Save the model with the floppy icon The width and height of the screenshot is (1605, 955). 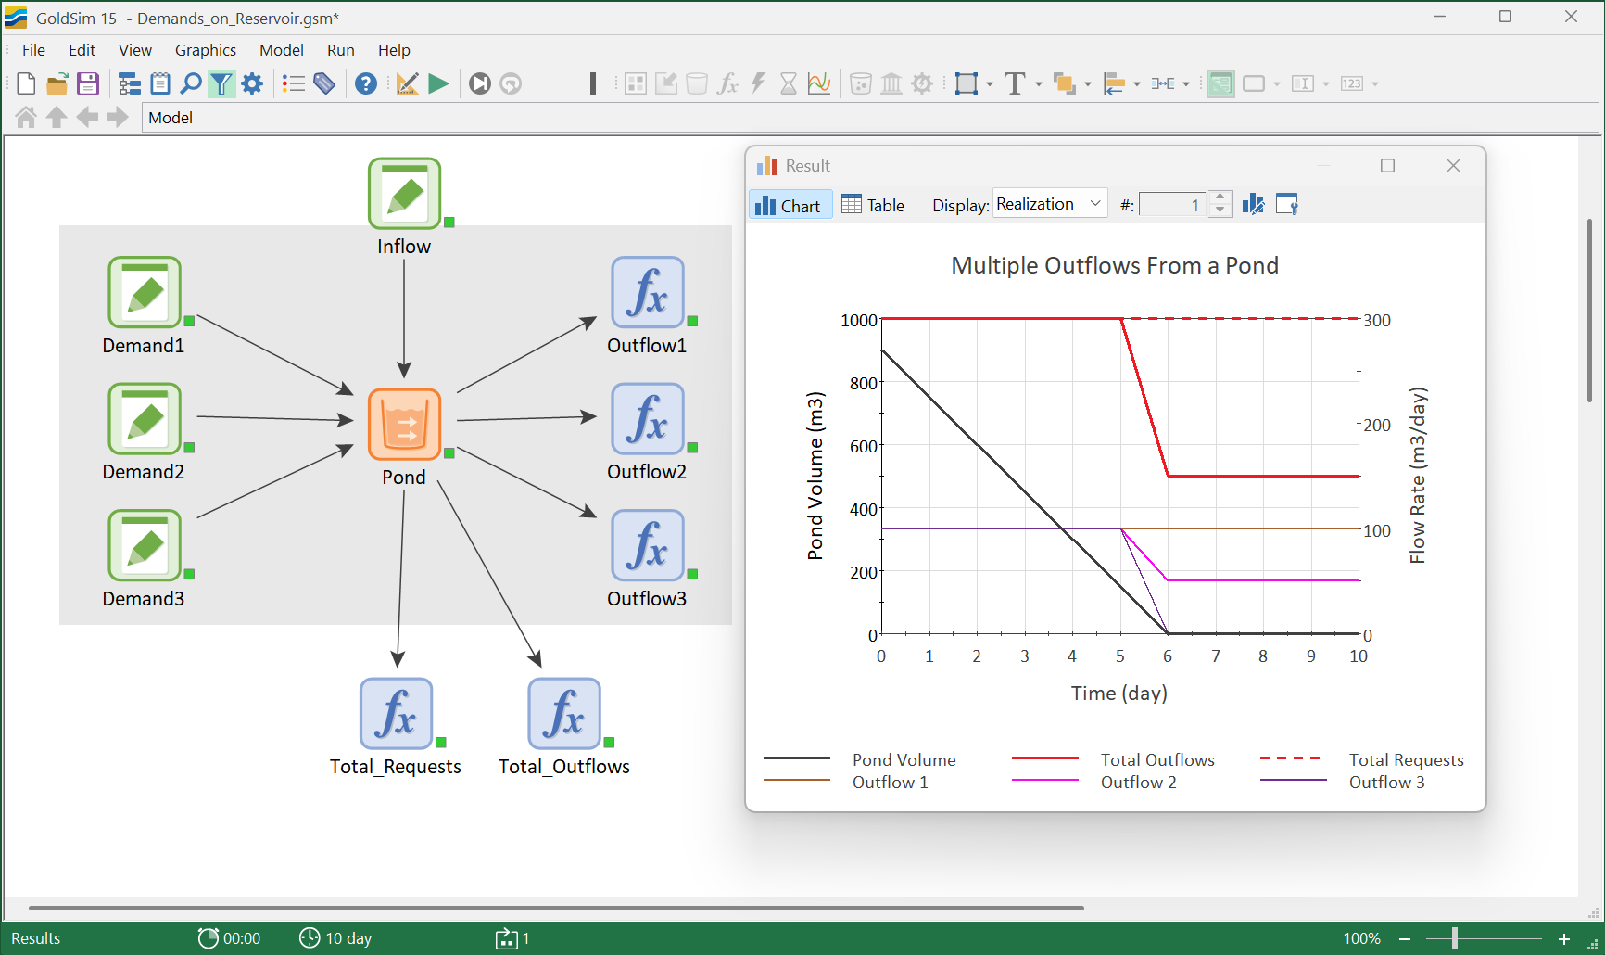click(87, 83)
